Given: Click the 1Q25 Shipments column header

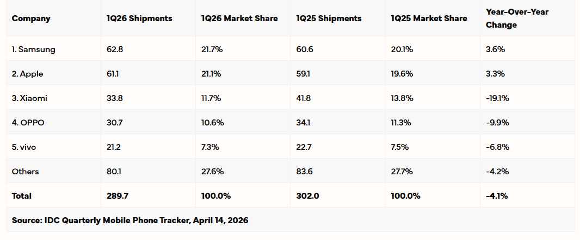Looking at the screenshot, I should tap(329, 18).
